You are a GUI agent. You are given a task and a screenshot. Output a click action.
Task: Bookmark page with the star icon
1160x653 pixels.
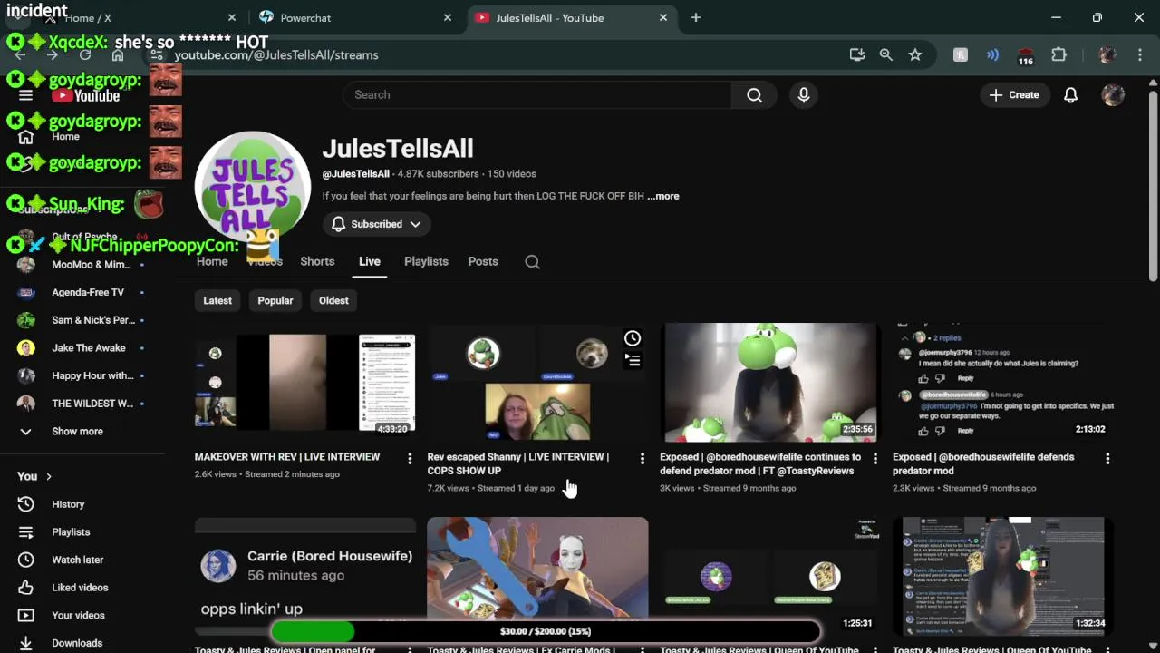[x=915, y=55]
